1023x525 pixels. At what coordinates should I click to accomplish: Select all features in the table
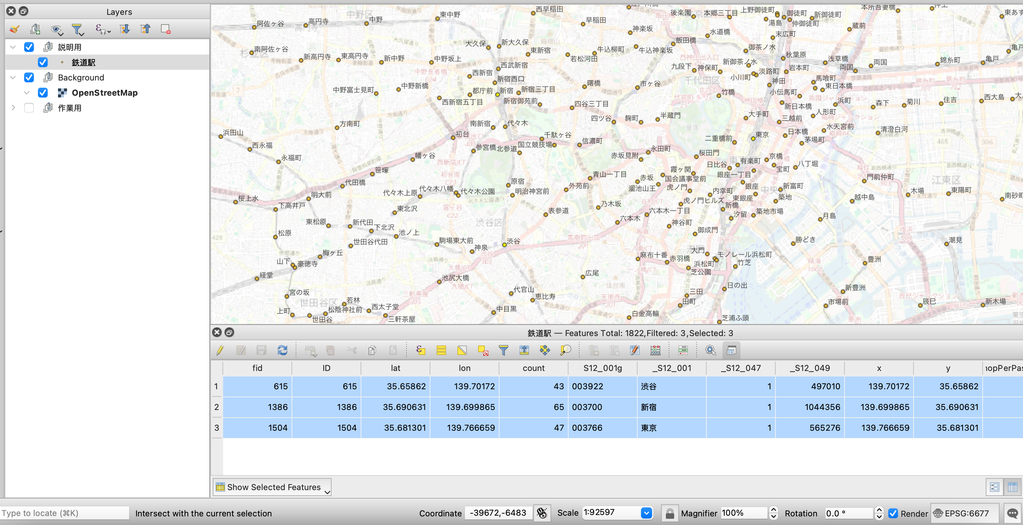[x=441, y=350]
